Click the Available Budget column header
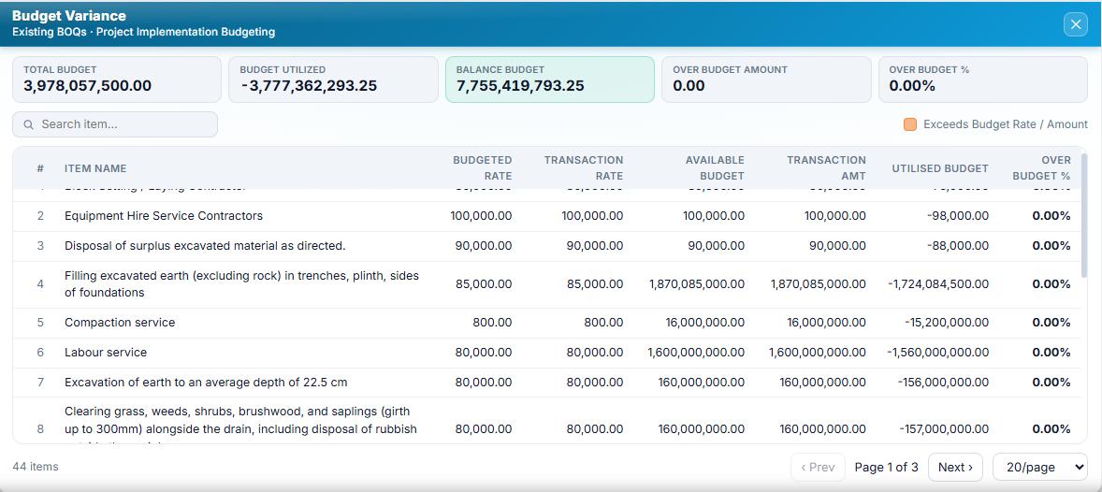Screen dimensions: 1102x492 pos(715,168)
